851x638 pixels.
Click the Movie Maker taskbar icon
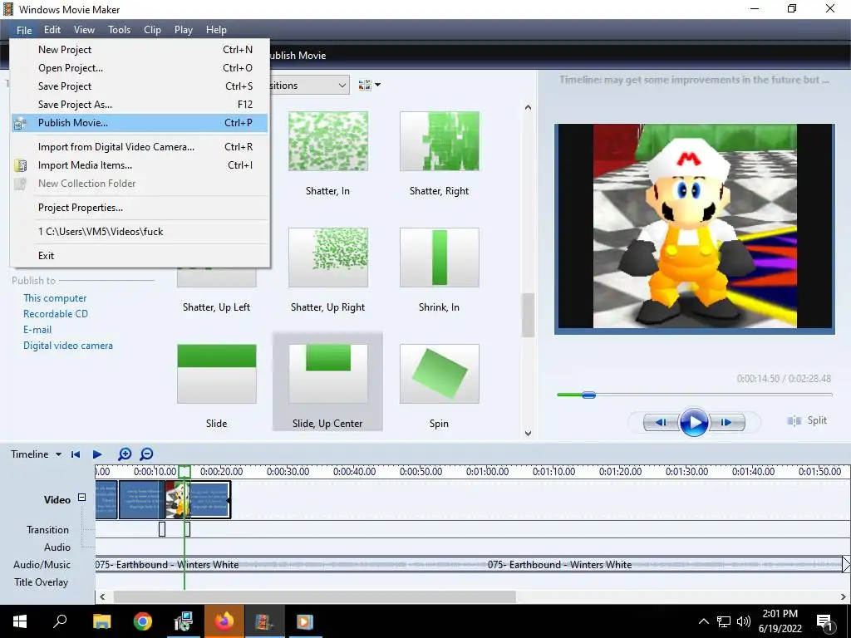point(264,621)
